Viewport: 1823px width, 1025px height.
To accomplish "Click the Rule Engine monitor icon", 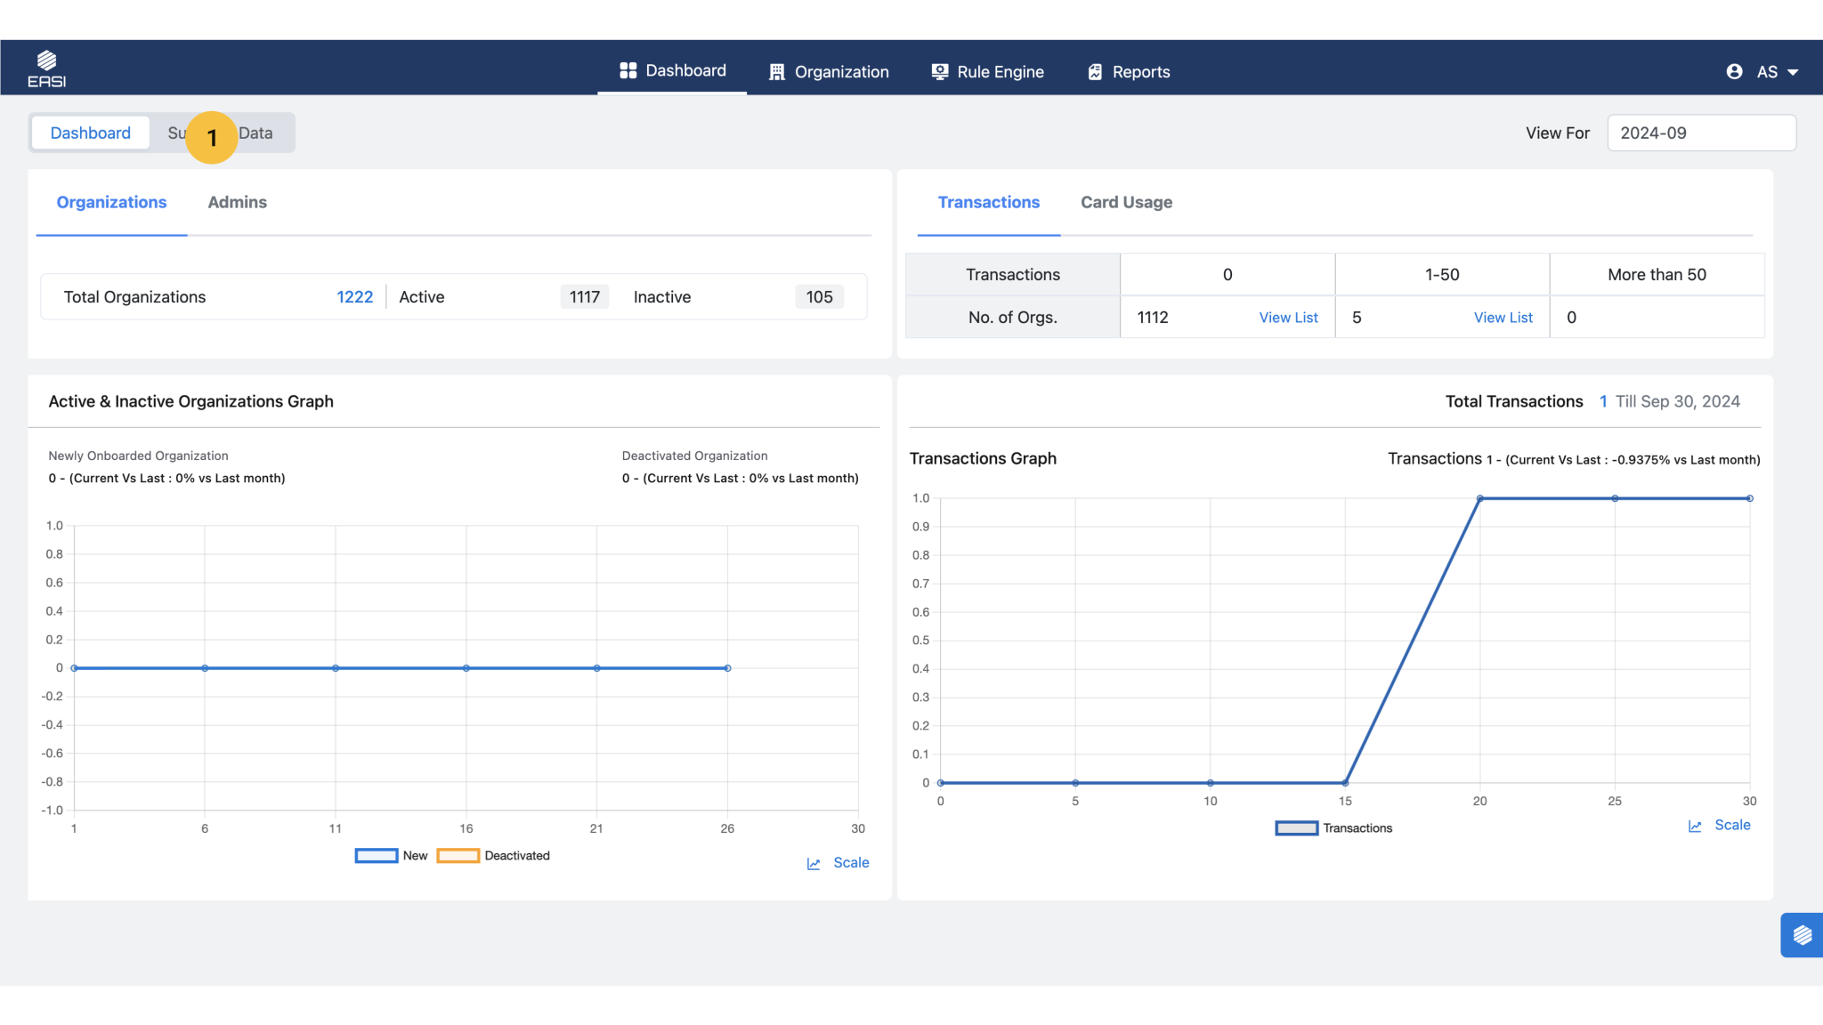I will [939, 72].
